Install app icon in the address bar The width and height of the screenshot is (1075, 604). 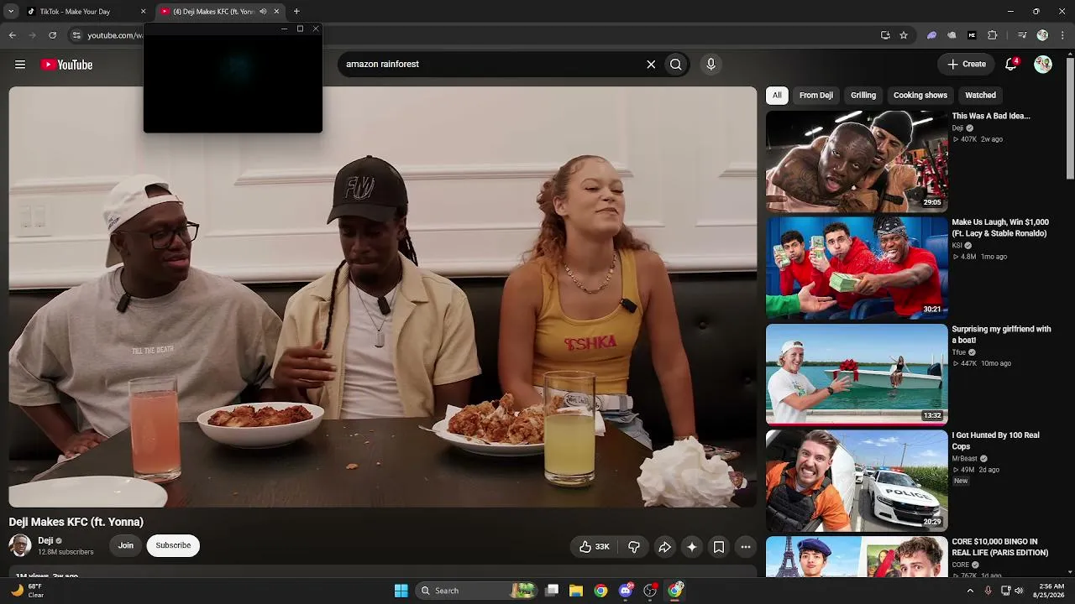pos(885,35)
